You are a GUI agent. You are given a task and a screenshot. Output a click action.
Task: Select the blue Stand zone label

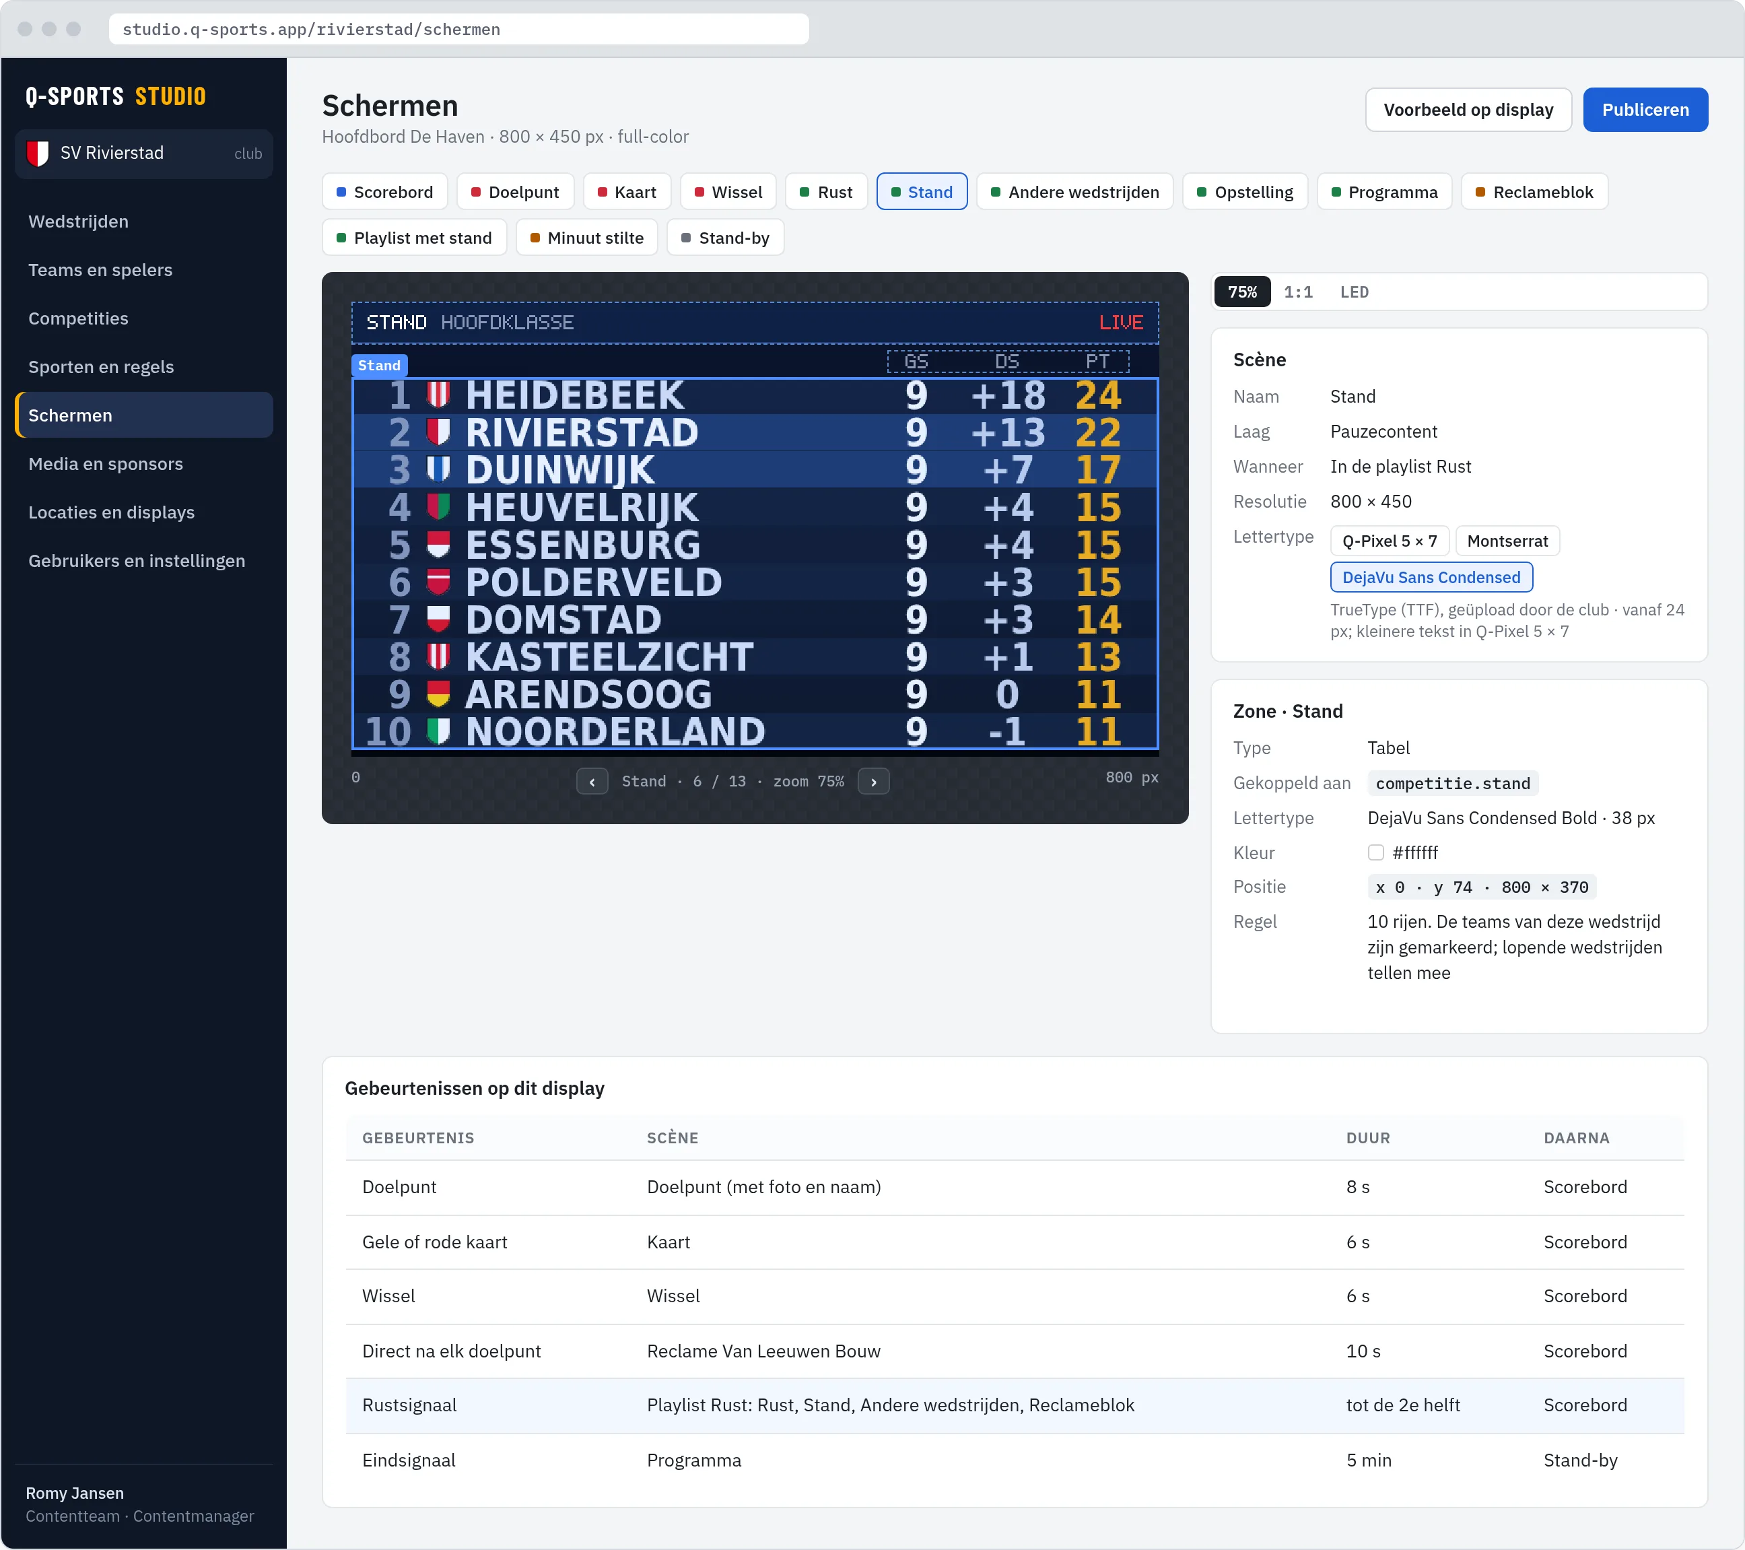tap(379, 366)
